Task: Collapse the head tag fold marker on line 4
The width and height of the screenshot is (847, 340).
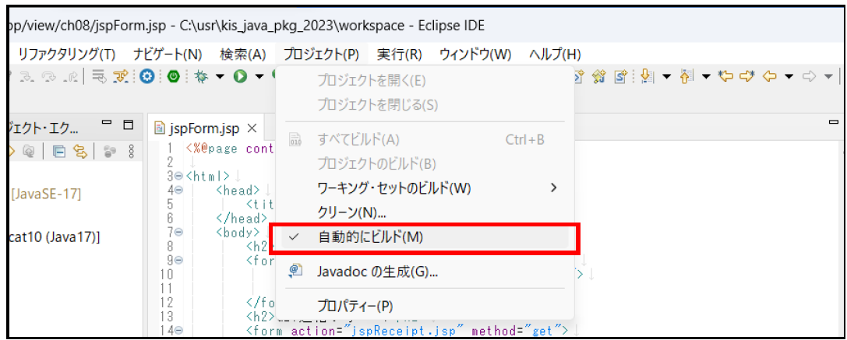Action: coord(179,190)
